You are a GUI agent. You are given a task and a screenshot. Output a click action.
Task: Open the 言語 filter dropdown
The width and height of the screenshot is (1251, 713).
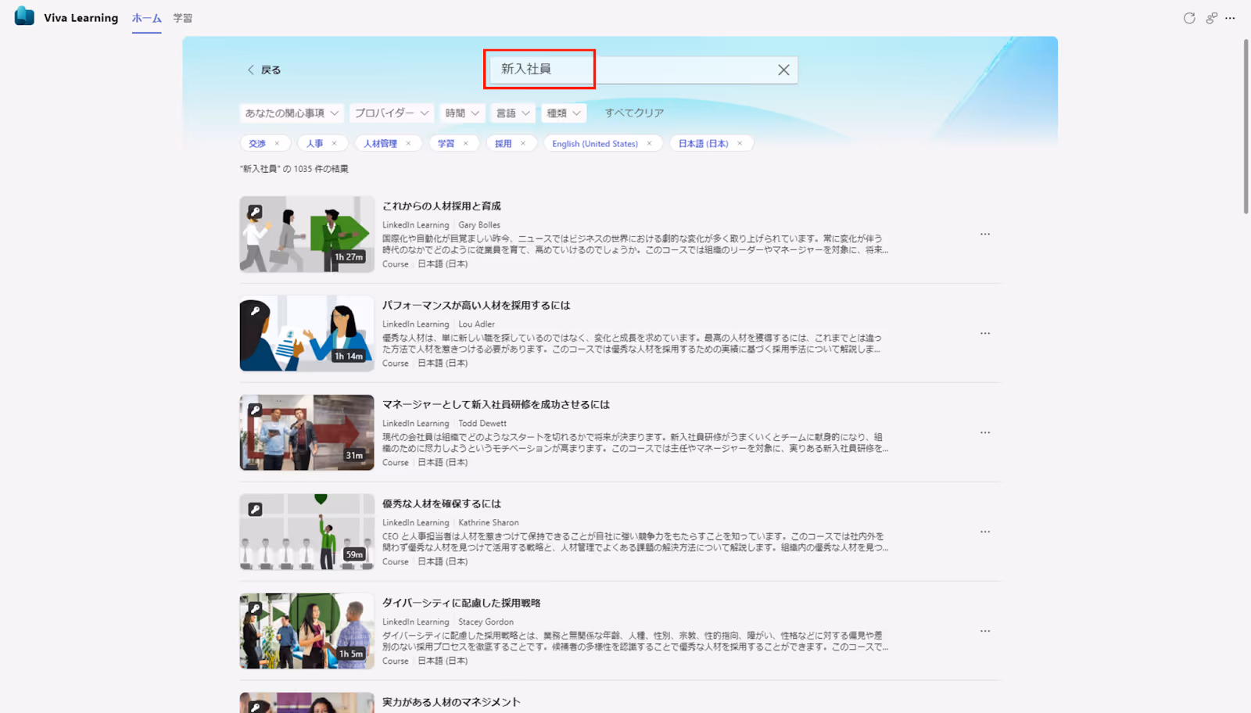point(513,113)
